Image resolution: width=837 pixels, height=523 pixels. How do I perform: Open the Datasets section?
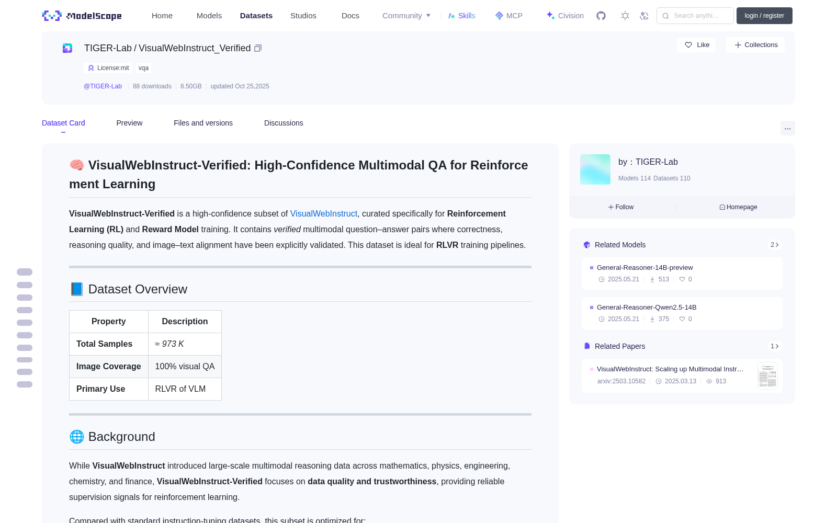tap(256, 16)
